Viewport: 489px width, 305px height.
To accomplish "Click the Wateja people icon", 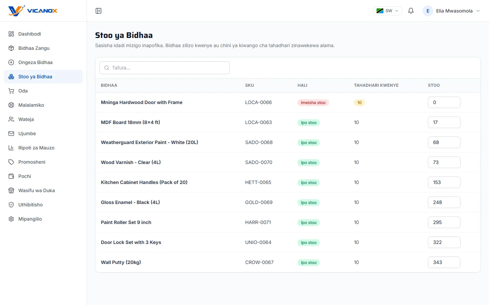I will (11, 119).
